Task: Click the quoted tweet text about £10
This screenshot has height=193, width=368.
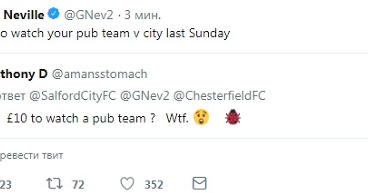Action: tap(80, 118)
